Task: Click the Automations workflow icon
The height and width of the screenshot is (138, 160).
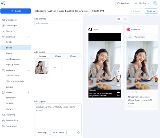Action: (x=3, y=120)
